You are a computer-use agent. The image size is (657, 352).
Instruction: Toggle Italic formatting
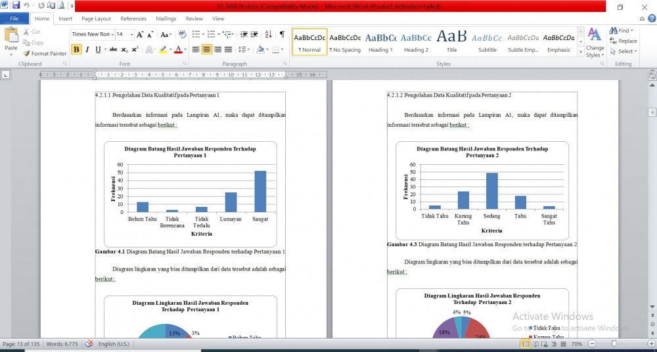click(x=87, y=49)
